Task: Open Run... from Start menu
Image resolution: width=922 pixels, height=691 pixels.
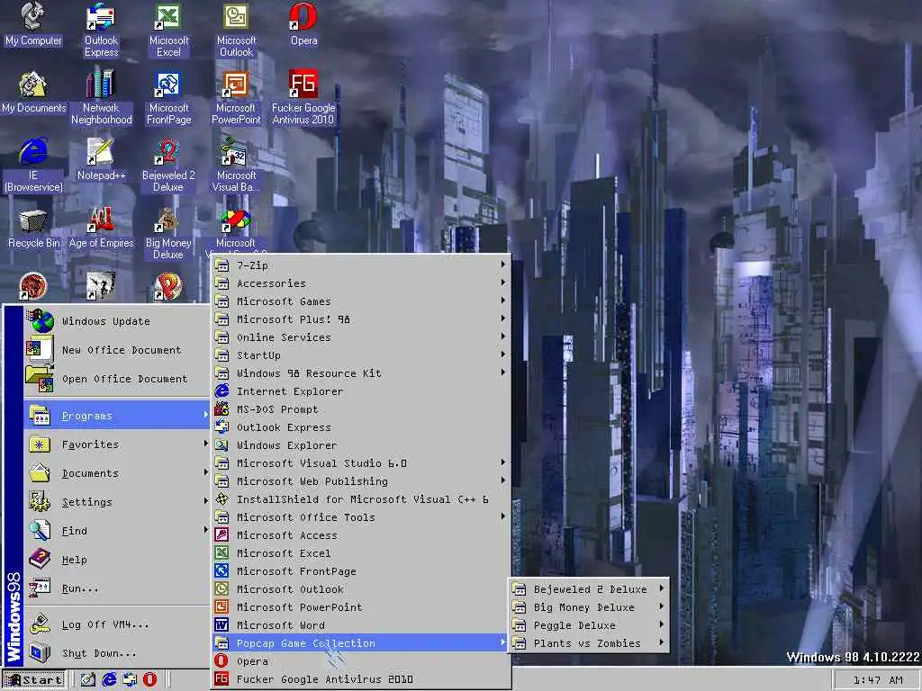Action: [117, 588]
